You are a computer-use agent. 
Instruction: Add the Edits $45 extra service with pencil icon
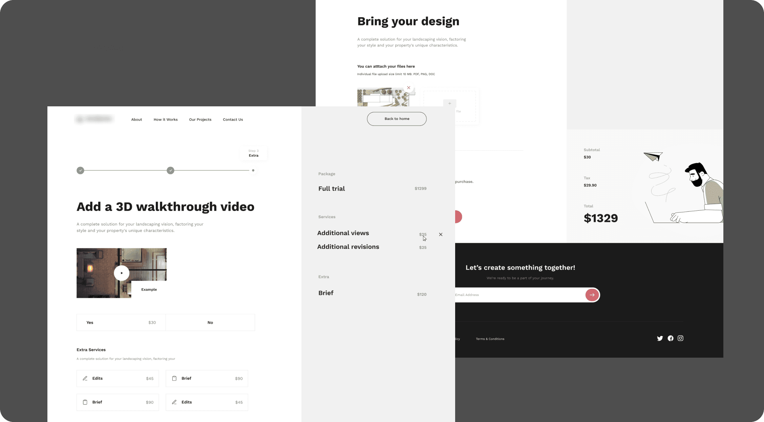pyautogui.click(x=118, y=378)
